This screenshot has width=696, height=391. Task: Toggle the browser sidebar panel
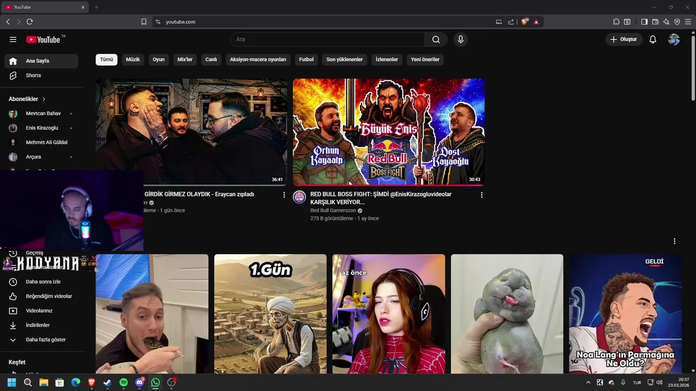tap(644, 22)
